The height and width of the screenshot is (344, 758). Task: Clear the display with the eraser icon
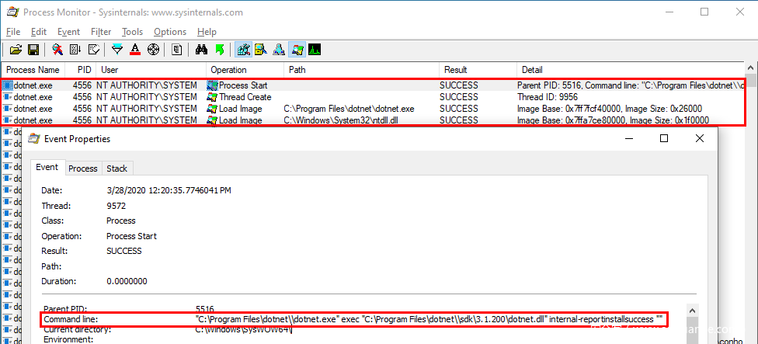tap(93, 50)
